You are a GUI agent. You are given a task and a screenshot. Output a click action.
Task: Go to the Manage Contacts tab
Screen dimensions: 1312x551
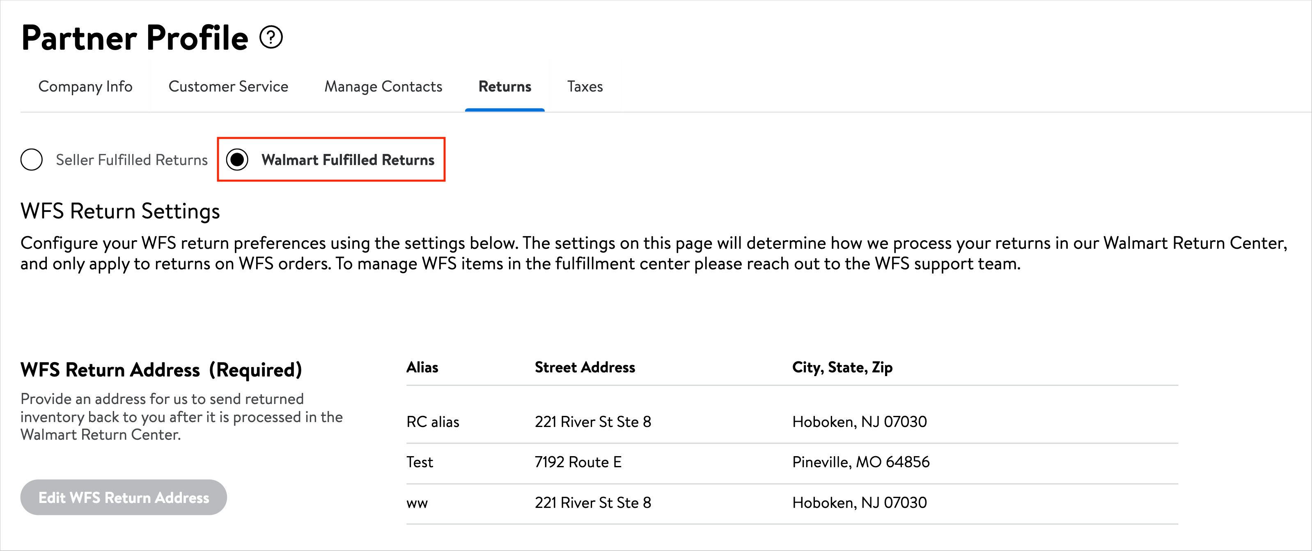383,87
